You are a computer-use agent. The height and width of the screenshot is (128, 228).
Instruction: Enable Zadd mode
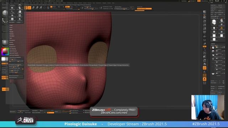pos(67,7)
